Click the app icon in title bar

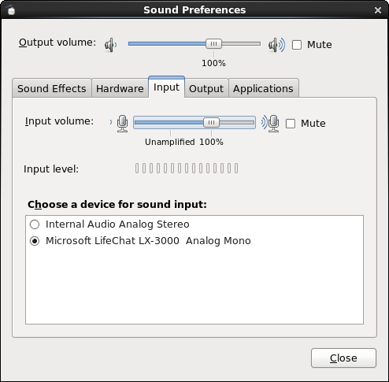pyautogui.click(x=10, y=9)
